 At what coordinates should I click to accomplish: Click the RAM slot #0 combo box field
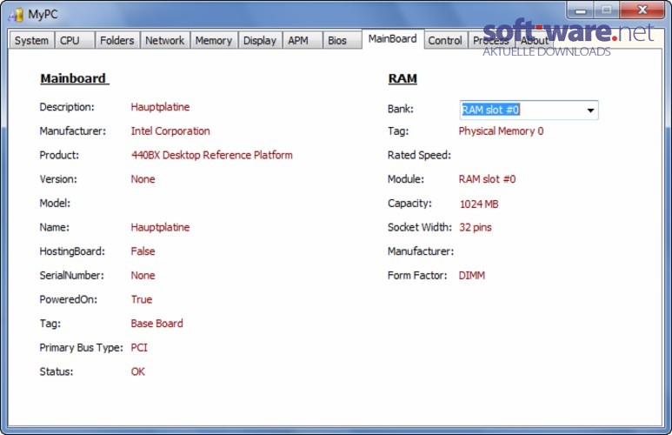tap(529, 110)
